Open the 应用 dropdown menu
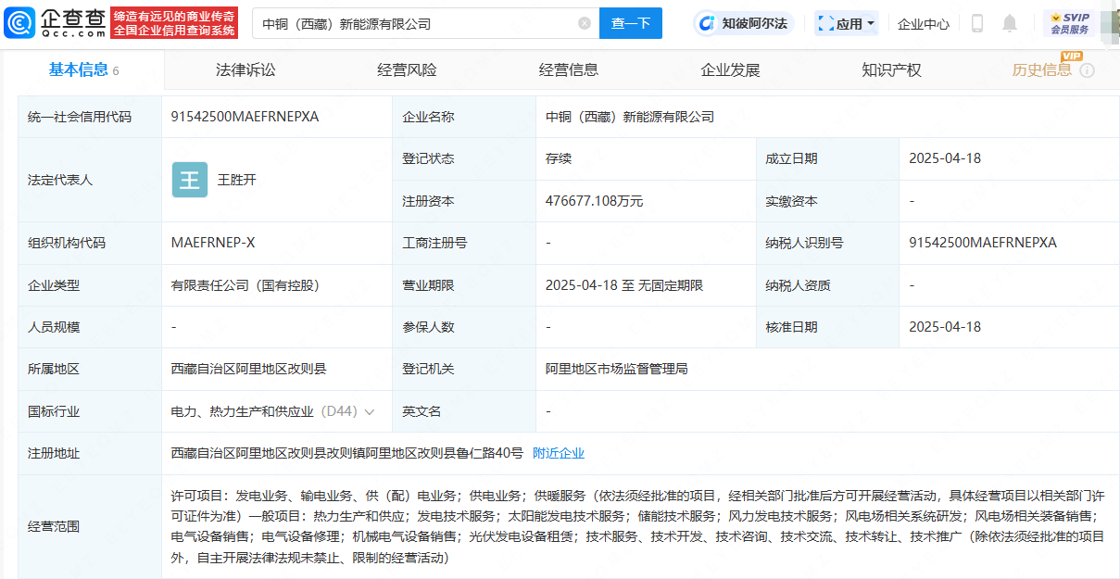This screenshot has height=579, width=1120. click(847, 23)
